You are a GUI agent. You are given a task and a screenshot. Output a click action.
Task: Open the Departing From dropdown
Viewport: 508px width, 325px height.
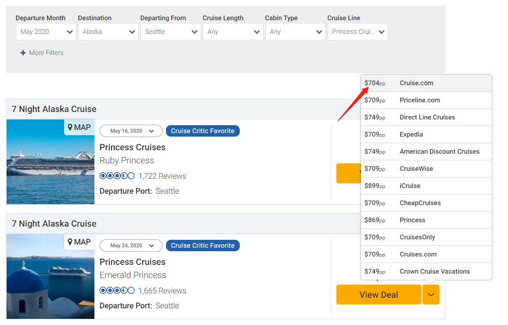pyautogui.click(x=171, y=32)
